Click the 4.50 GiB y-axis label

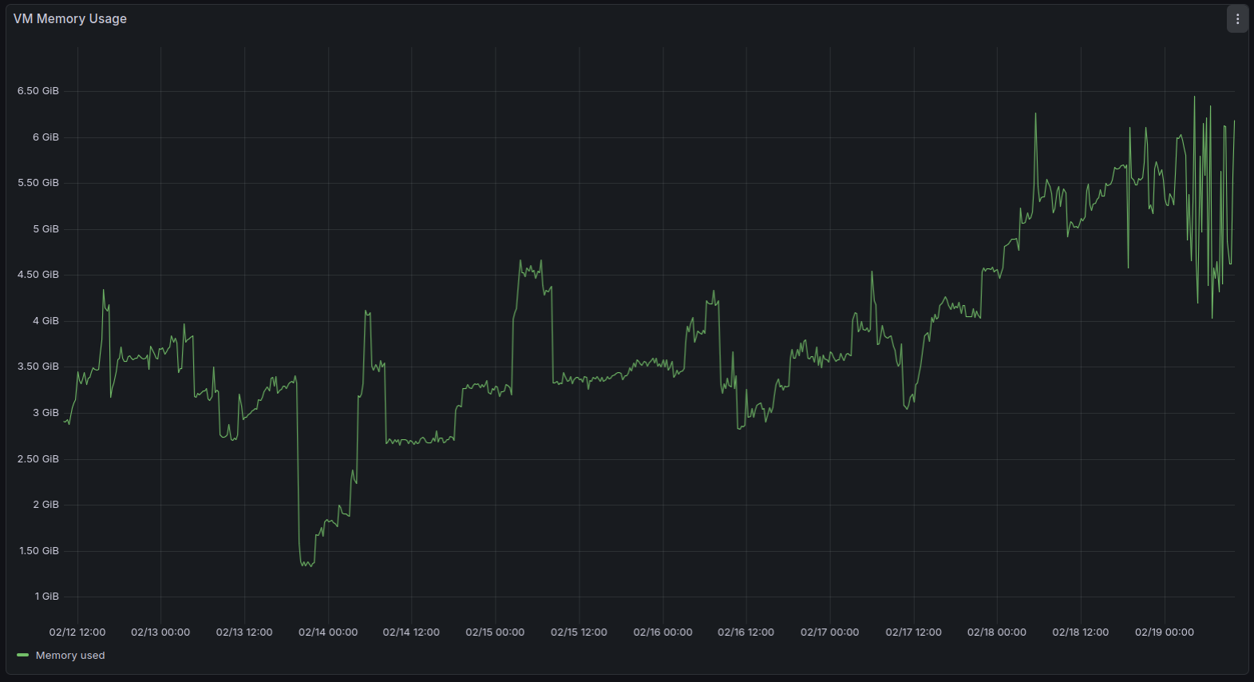tap(38, 275)
